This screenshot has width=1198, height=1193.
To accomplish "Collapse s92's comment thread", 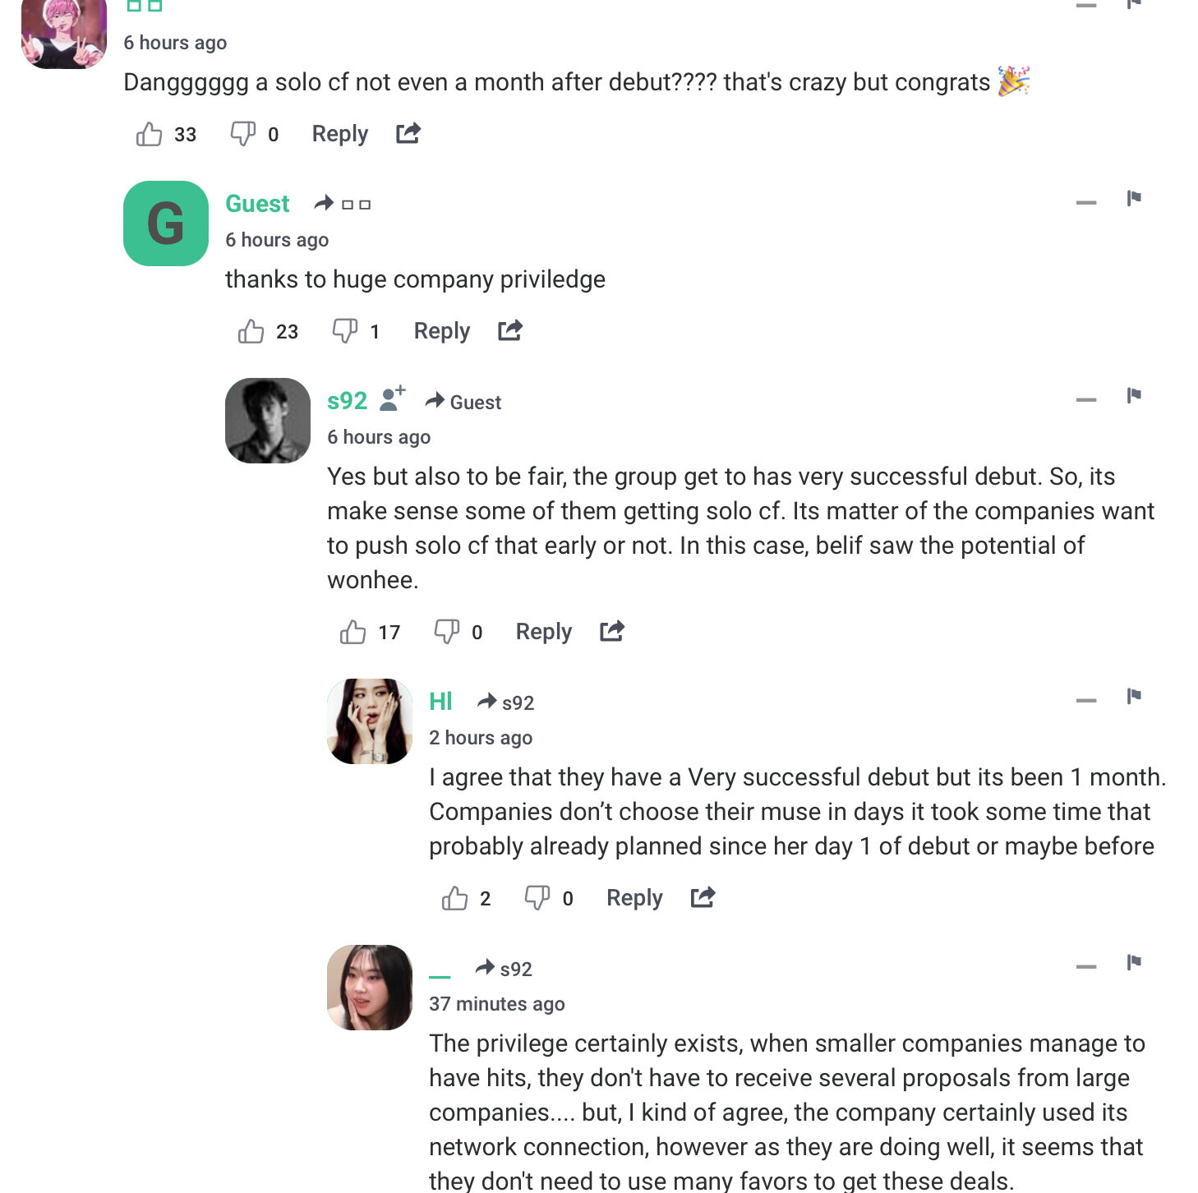I will pyautogui.click(x=1086, y=399).
